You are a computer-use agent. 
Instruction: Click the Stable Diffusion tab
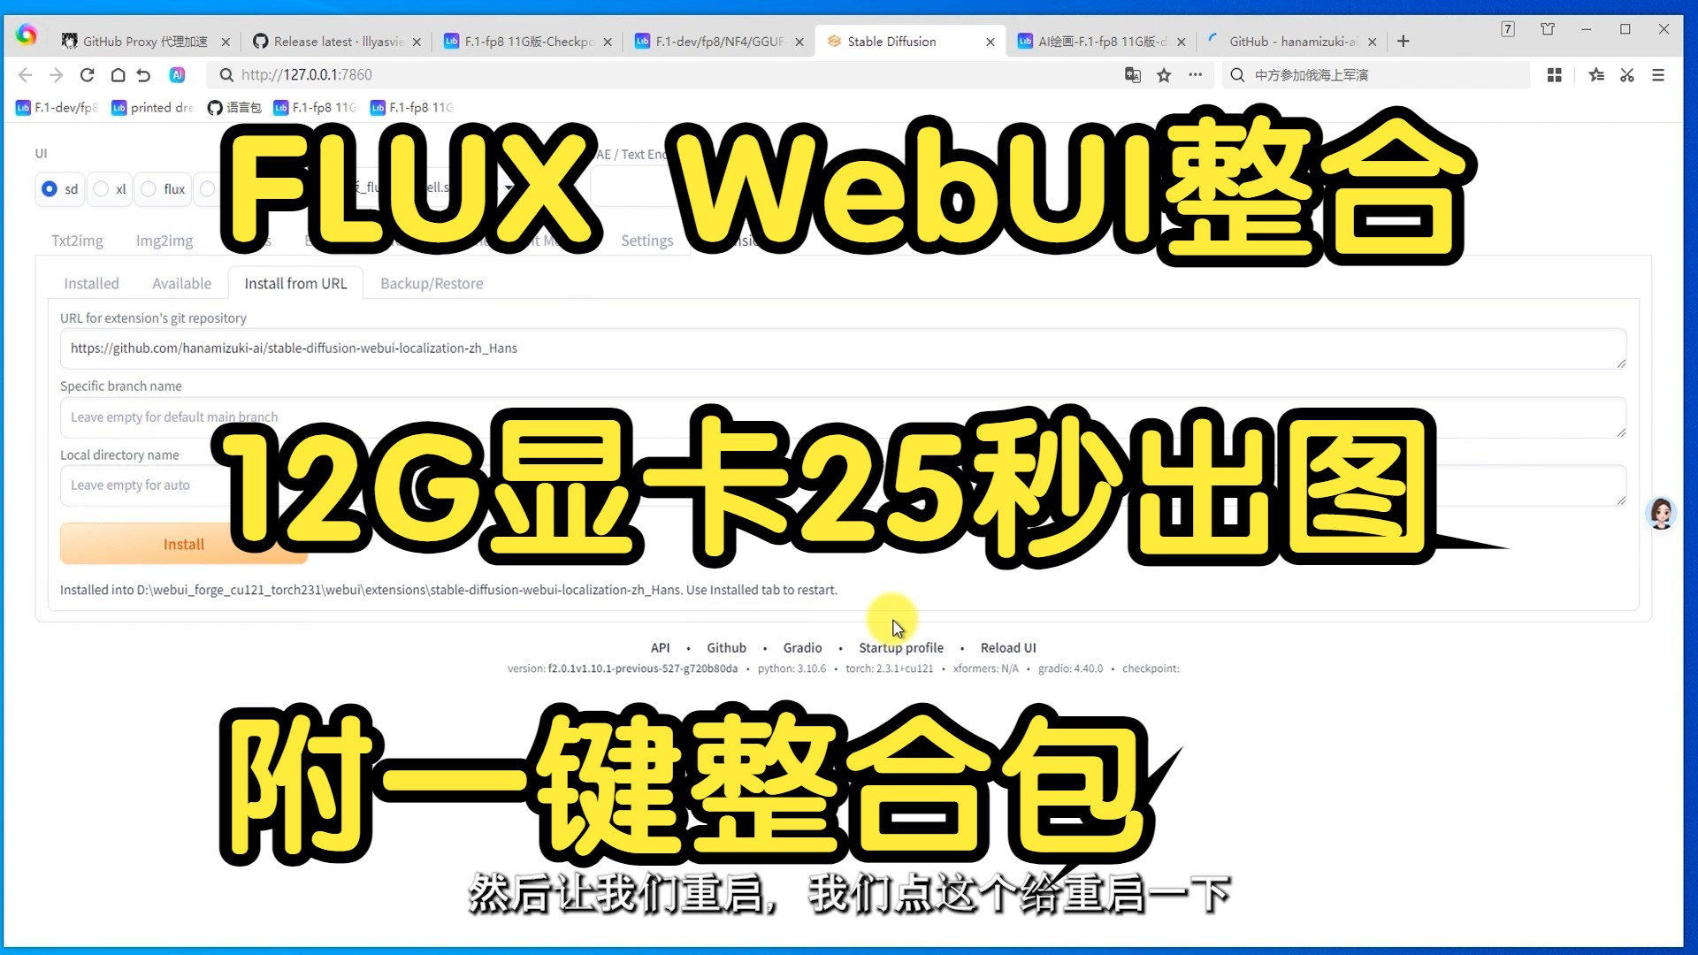[x=891, y=41]
